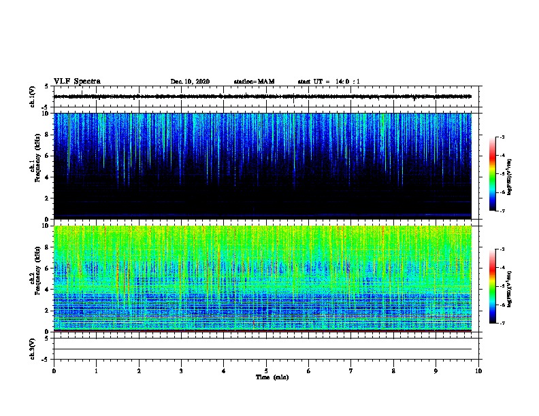539x416 pixels.
Task: Select the "start UT = 14: 0 : 1" text
Action: 329,82
